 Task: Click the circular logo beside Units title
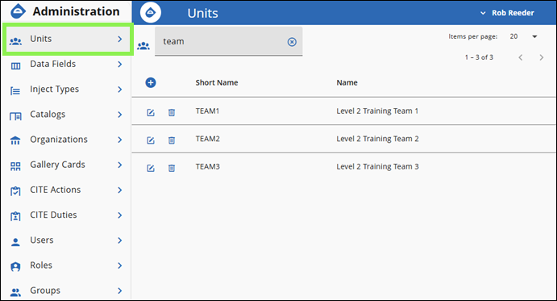coord(150,12)
